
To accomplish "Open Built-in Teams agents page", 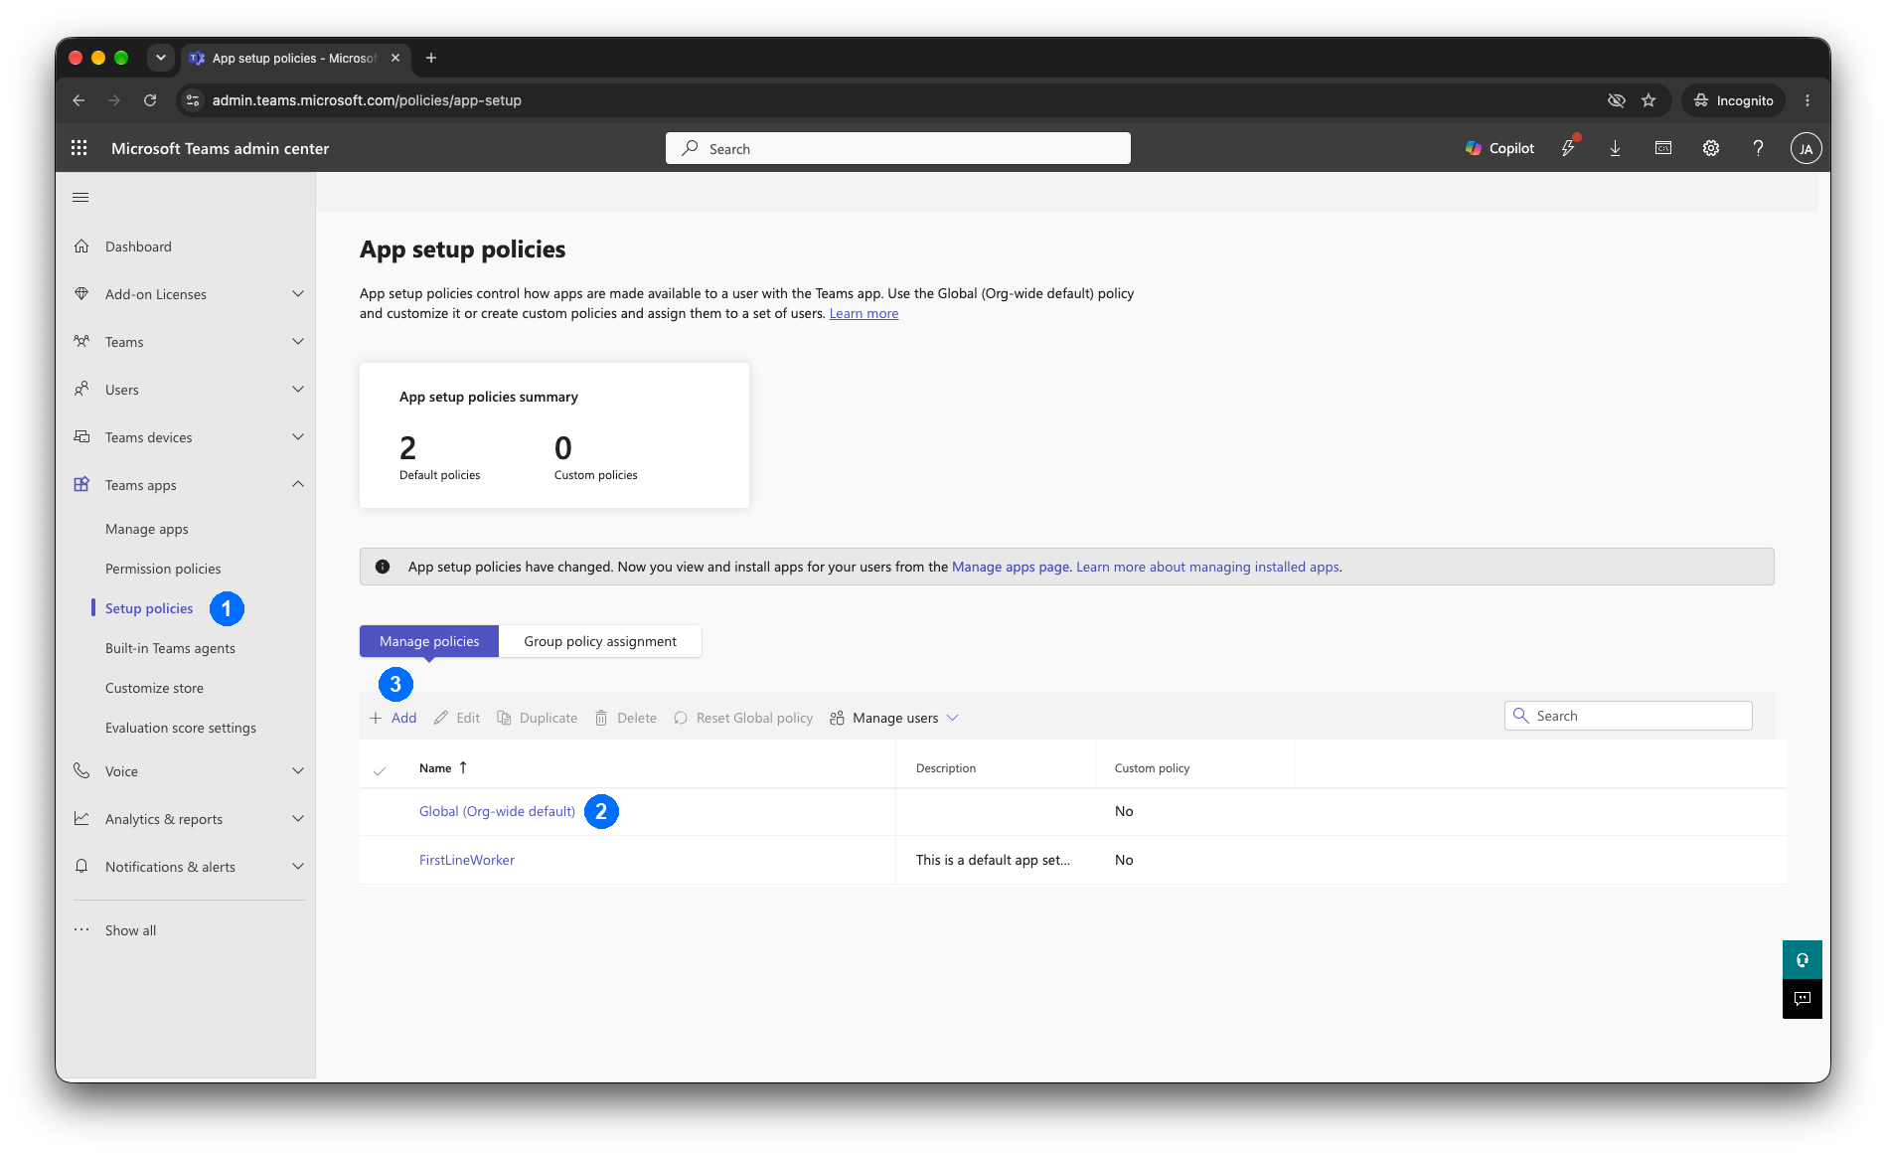I will [170, 648].
